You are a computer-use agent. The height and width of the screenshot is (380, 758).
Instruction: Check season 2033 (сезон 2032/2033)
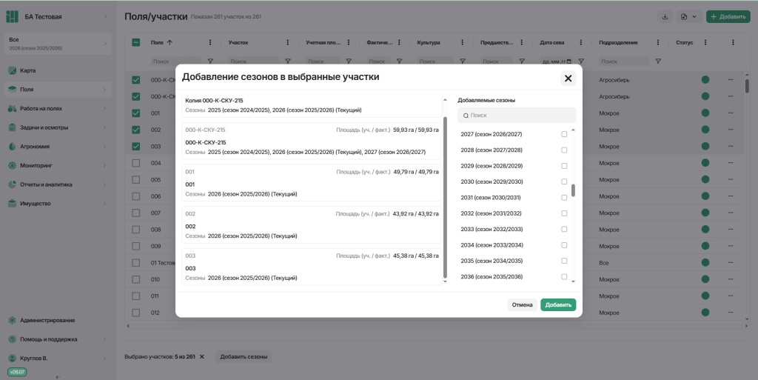click(564, 229)
